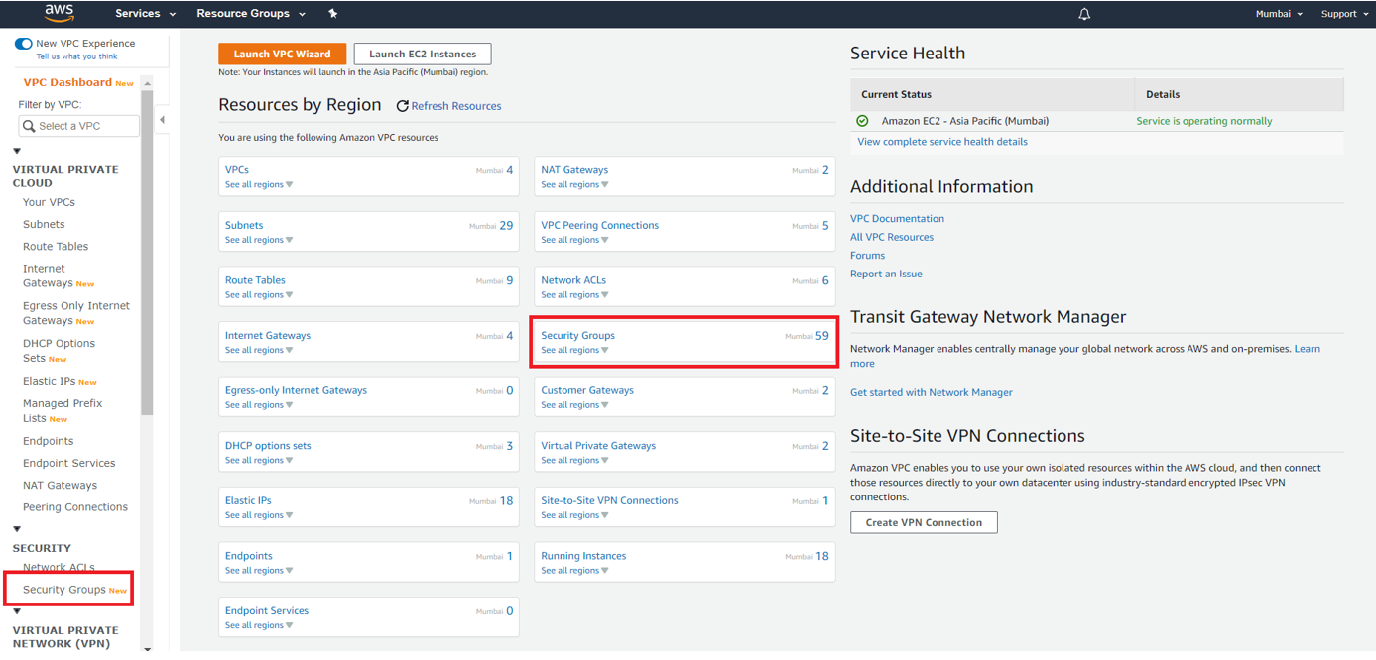This screenshot has height=660, width=1376.
Task: Open the notifications bell
Action: tap(1083, 13)
